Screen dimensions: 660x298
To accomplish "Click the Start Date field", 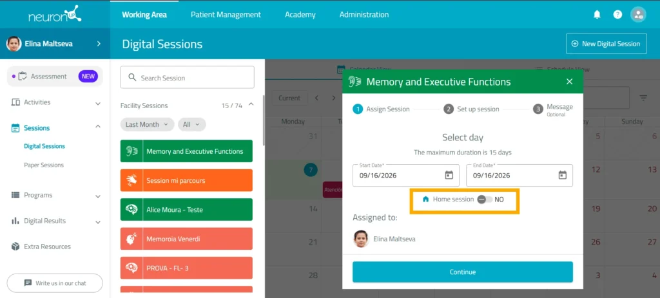I will (406, 175).
